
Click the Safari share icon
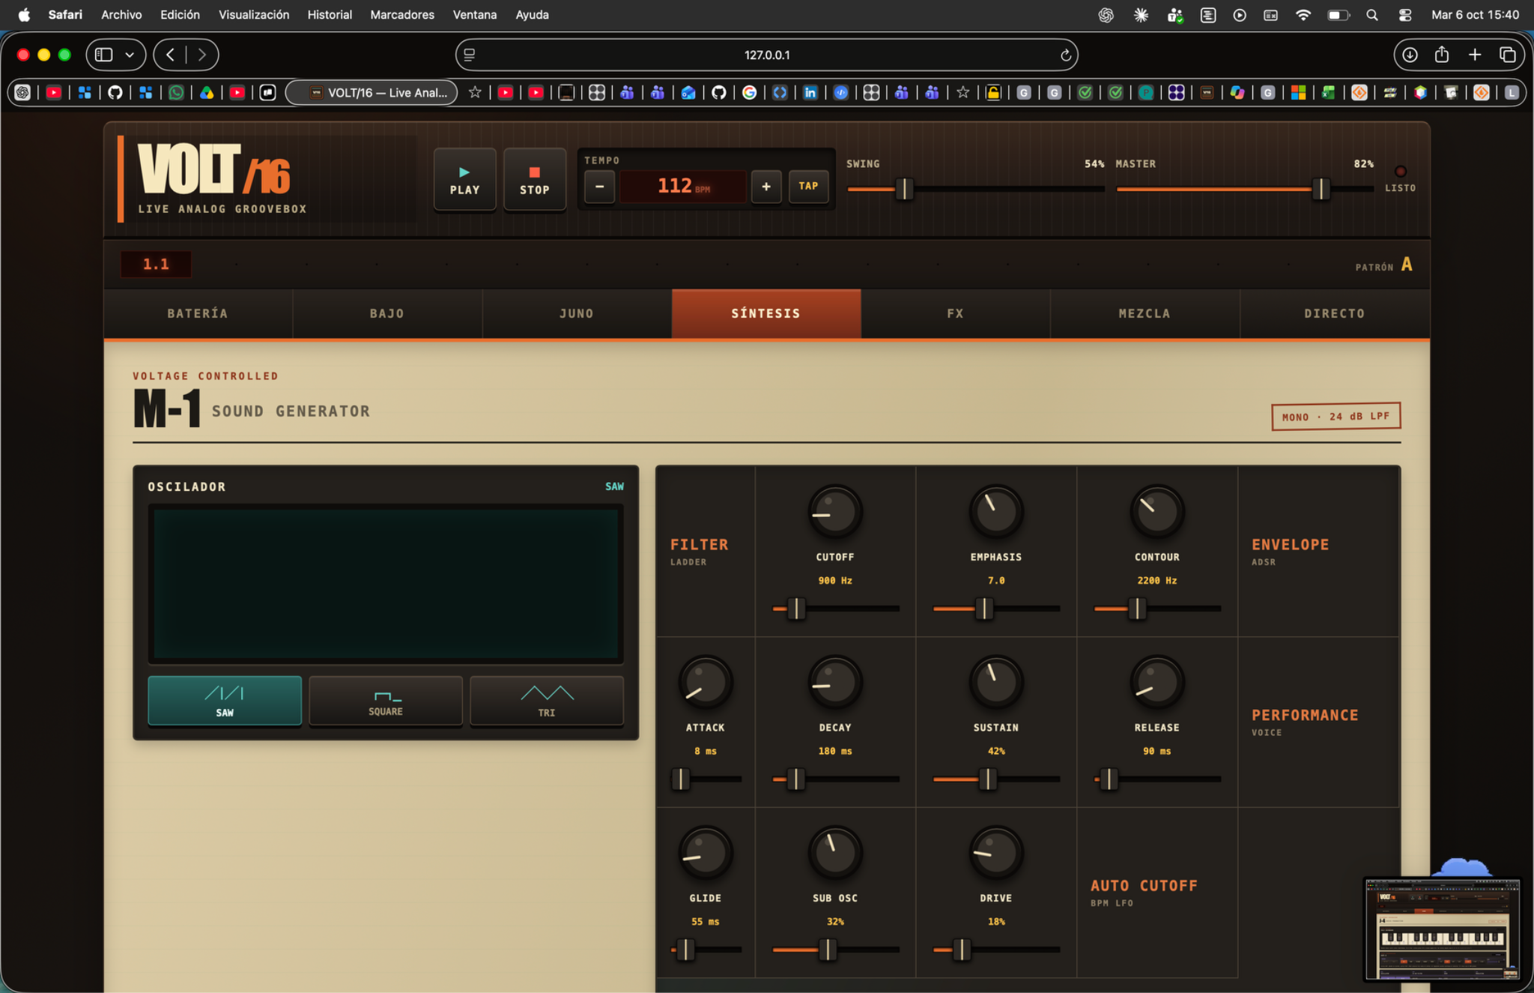coord(1442,55)
